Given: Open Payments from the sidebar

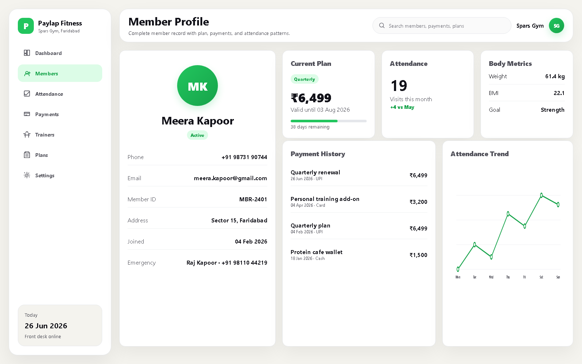Looking at the screenshot, I should click(x=60, y=114).
